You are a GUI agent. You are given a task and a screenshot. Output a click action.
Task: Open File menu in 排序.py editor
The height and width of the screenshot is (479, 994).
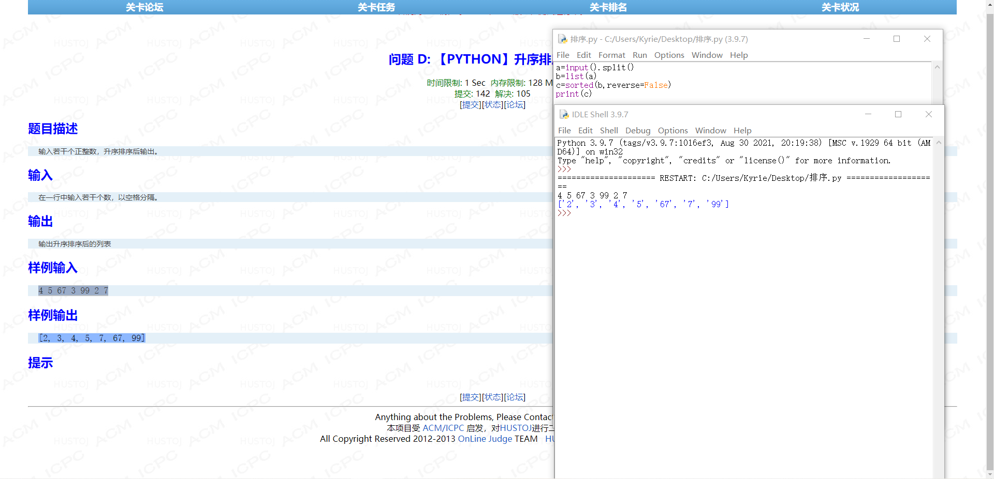coord(563,55)
